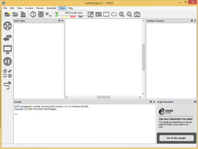Open the Edit menu

(12, 8)
